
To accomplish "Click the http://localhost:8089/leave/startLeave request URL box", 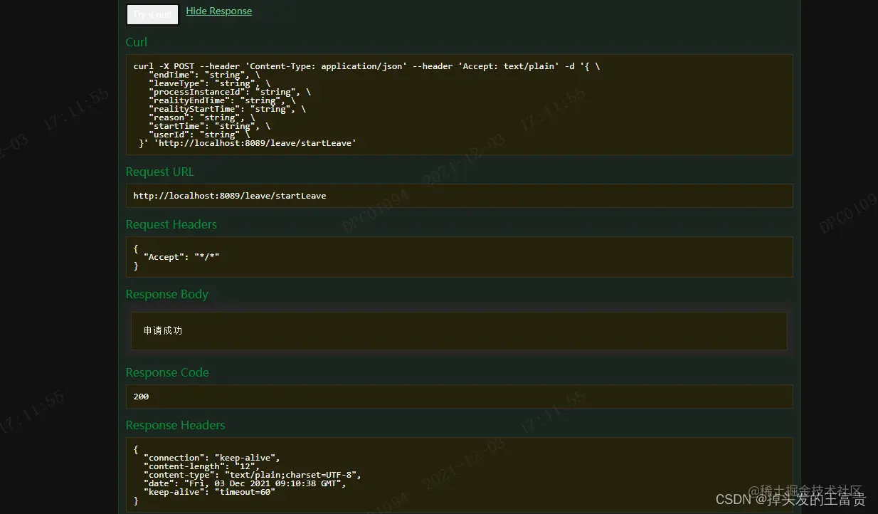I will click(x=459, y=196).
